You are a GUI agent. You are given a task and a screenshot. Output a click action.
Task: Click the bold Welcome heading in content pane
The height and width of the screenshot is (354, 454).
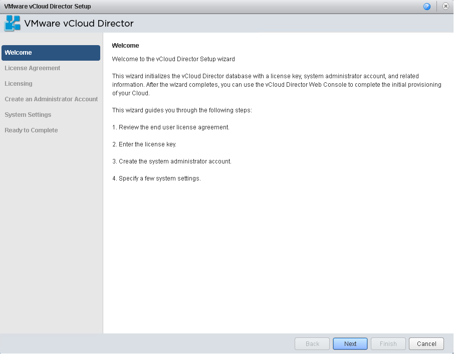(125, 46)
